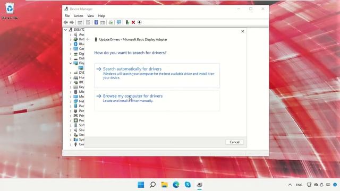Expand the Monitors tree node chevron
The image size is (340, 191).
tap(71, 97)
